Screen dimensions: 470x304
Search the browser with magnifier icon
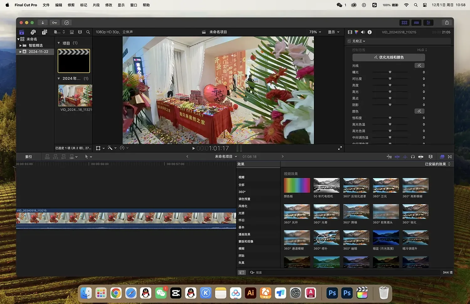(88, 32)
